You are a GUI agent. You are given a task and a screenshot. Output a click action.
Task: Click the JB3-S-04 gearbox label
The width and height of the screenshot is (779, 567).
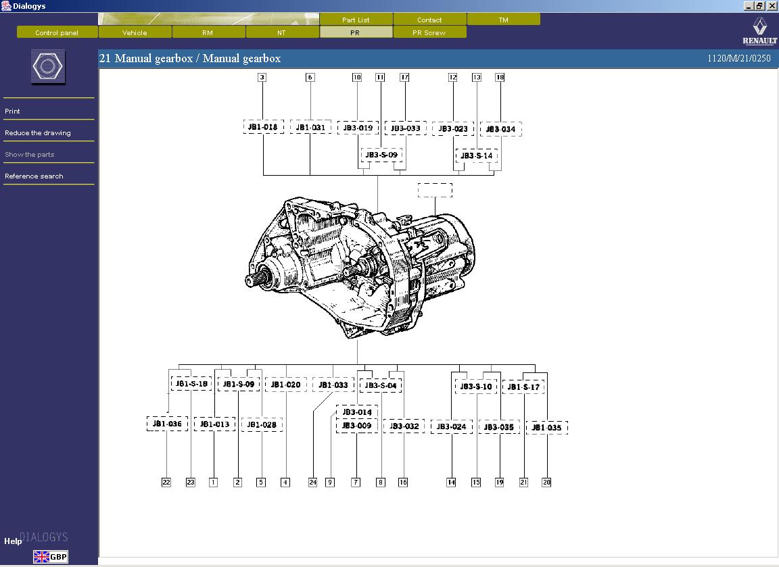point(381,386)
